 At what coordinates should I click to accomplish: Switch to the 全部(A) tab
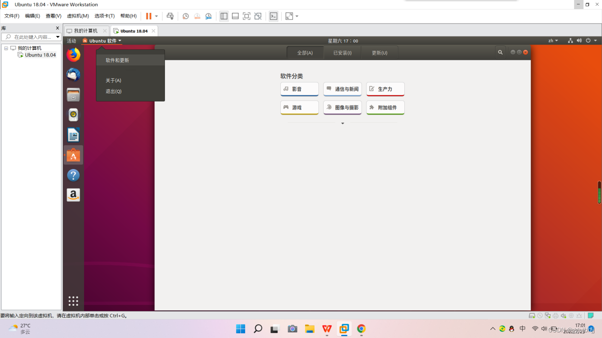point(305,53)
